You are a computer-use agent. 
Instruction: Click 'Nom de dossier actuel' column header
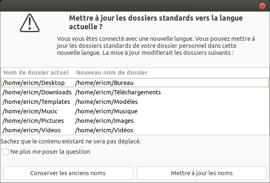point(37,73)
